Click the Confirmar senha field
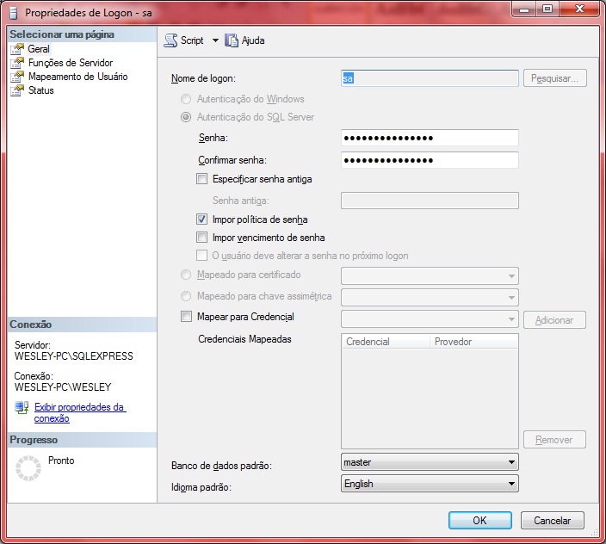The height and width of the screenshot is (544, 606). pos(430,160)
